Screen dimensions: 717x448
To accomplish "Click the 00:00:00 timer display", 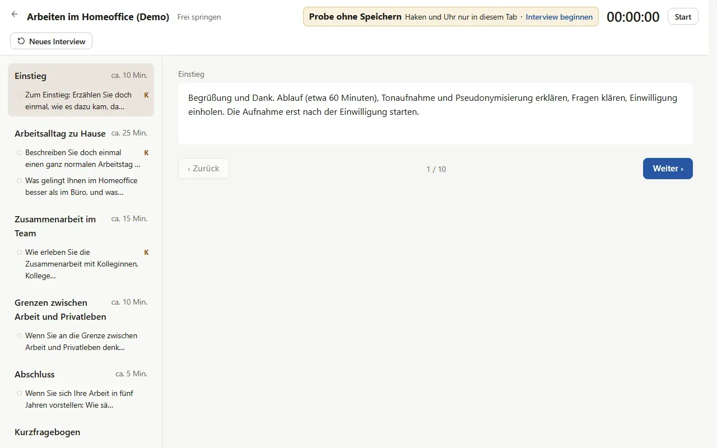I will 633,17.
